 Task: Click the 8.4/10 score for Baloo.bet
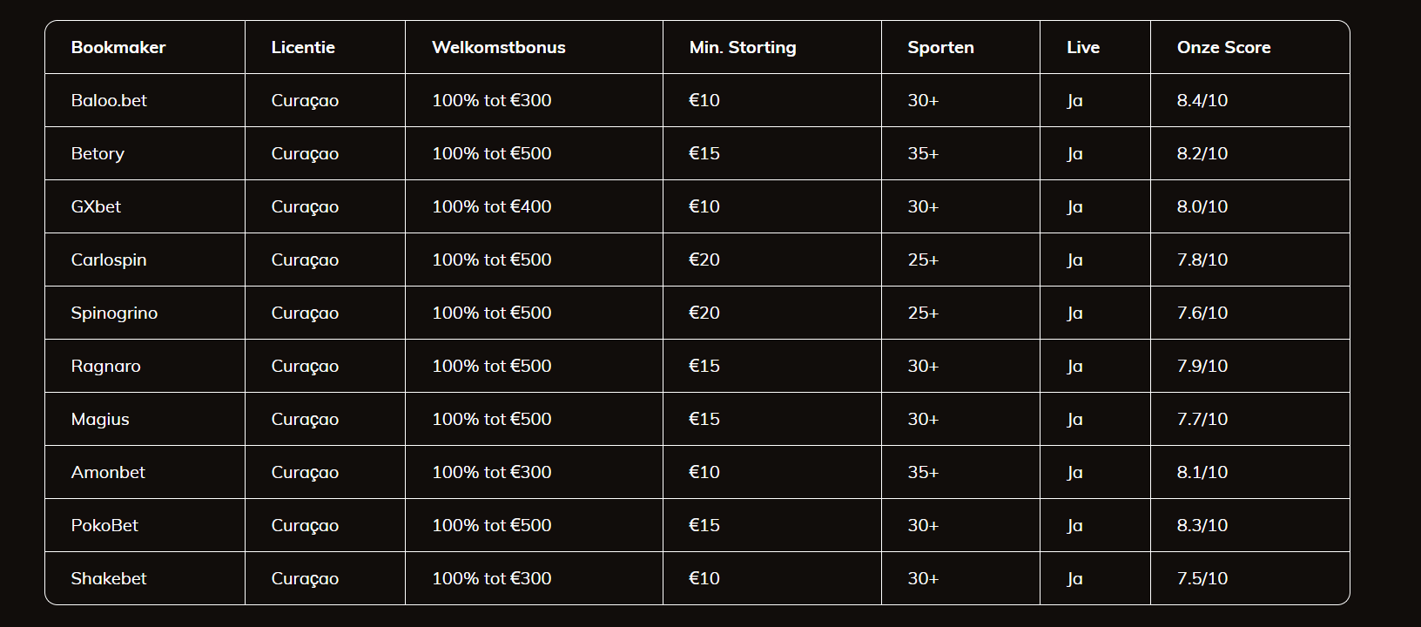(x=1202, y=101)
